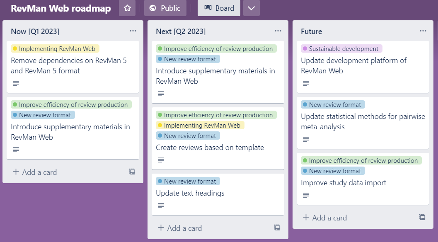Open the Future list actions menu
The image size is (438, 242).
tap(423, 31)
